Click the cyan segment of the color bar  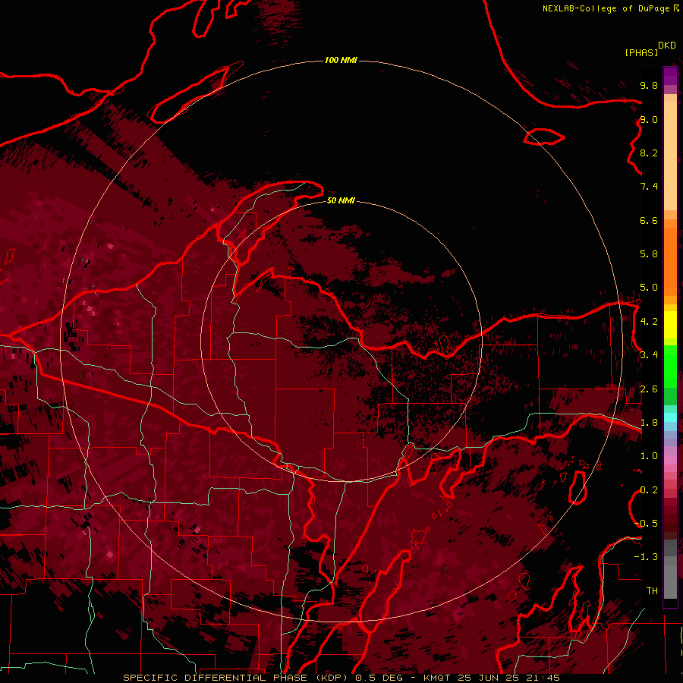pyautogui.click(x=670, y=417)
